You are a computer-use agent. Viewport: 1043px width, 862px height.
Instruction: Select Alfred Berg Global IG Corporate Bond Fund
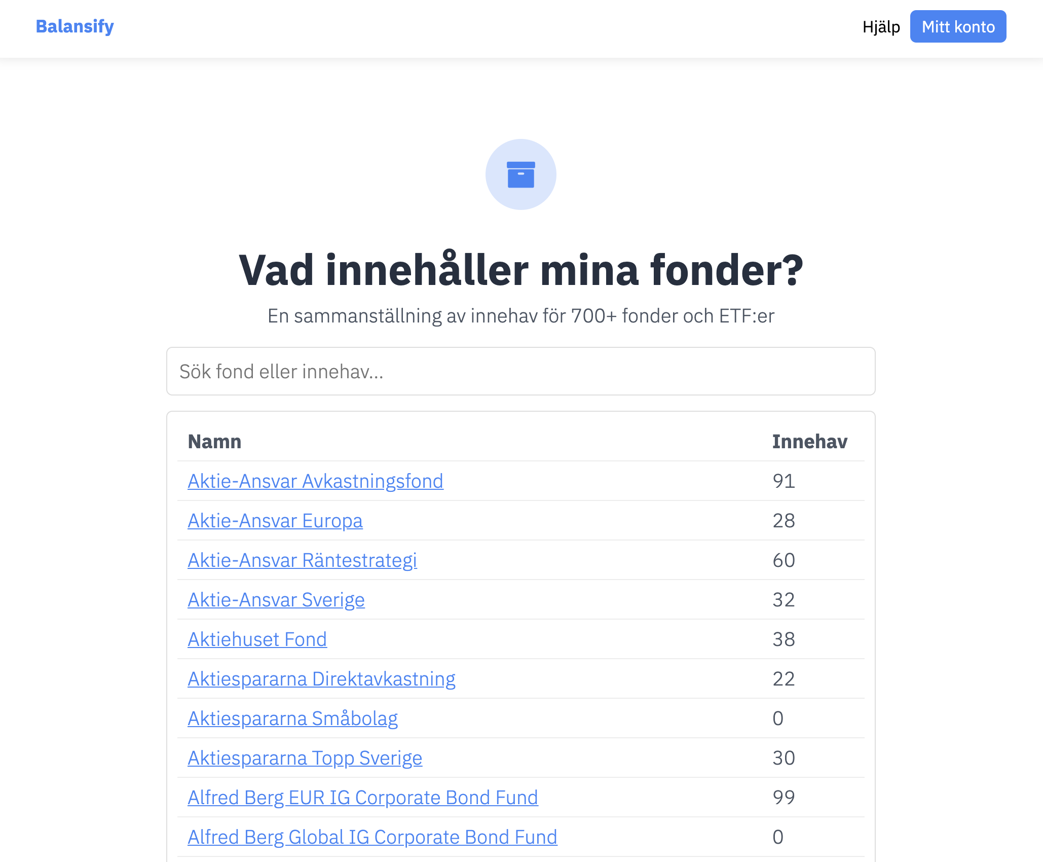pyautogui.click(x=372, y=837)
